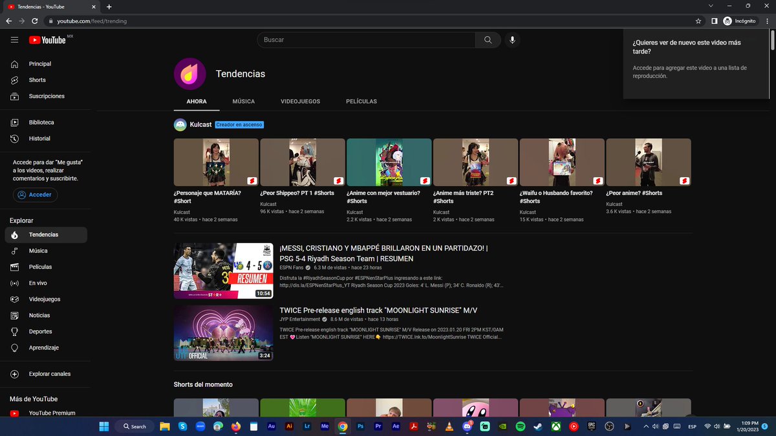The width and height of the screenshot is (776, 436).
Task: Open the Windows Start menu
Action: click(104, 426)
